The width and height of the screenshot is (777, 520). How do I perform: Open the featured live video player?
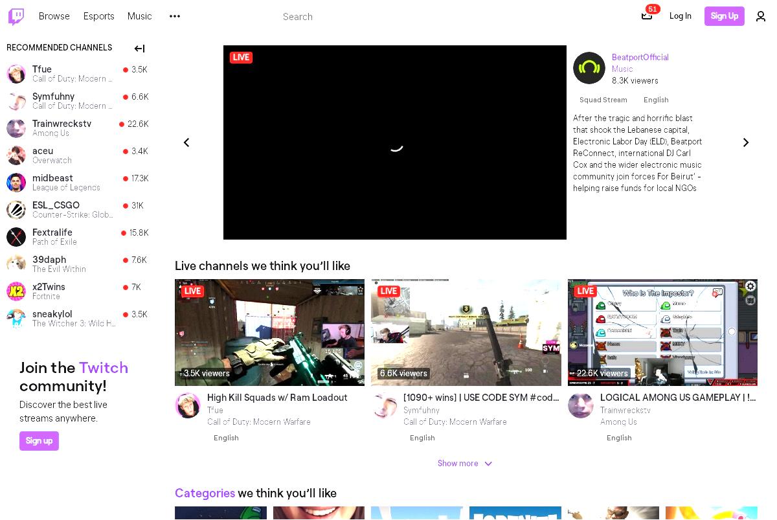tap(395, 142)
